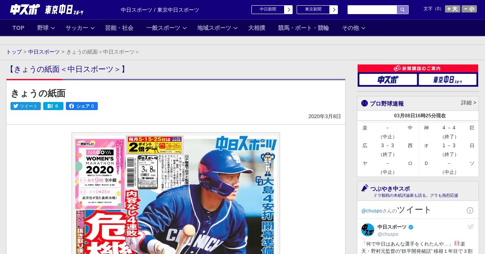Viewport: 485px width, 254px height.
Task: Open その他 menu item
Action: (x=350, y=28)
